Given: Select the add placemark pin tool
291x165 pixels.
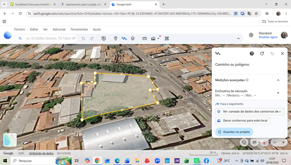Looking at the screenshot, I should point(115,38).
